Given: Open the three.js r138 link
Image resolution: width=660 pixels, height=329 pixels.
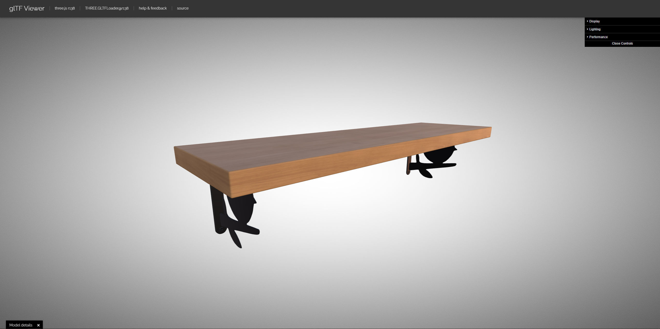Looking at the screenshot, I should coord(65,8).
